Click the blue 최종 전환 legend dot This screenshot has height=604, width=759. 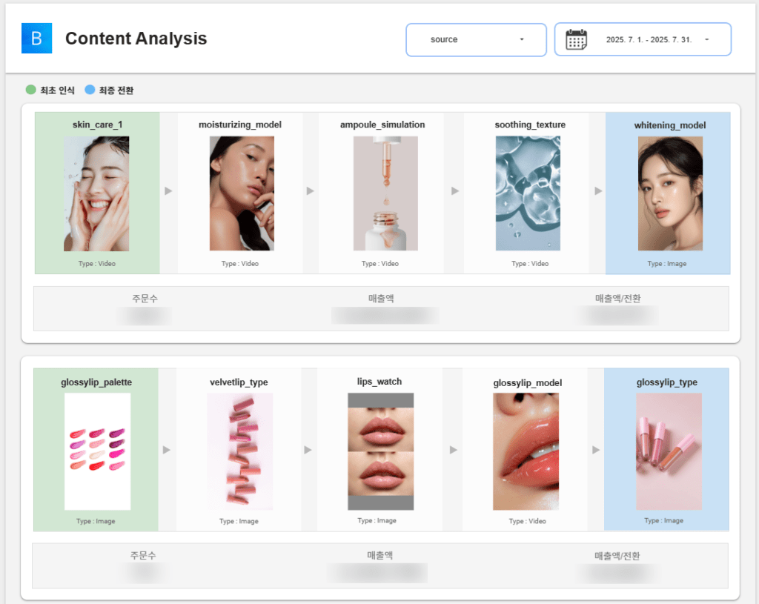(90, 90)
